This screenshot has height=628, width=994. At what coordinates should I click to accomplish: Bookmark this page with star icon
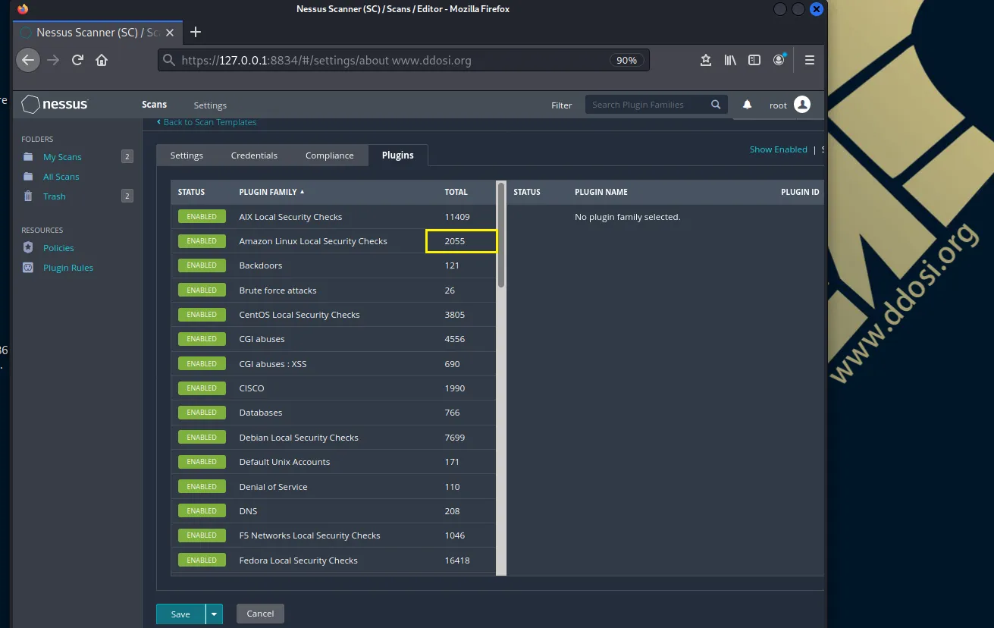[706, 60]
